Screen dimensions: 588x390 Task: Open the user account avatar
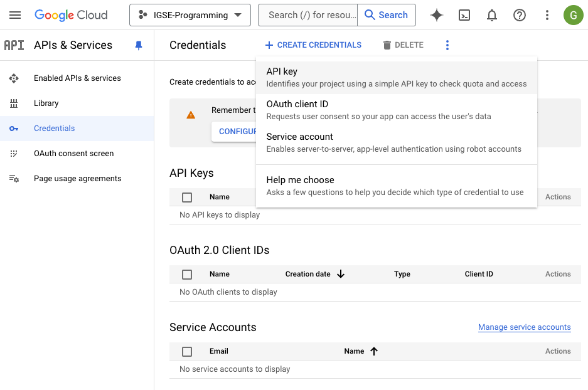tap(573, 15)
